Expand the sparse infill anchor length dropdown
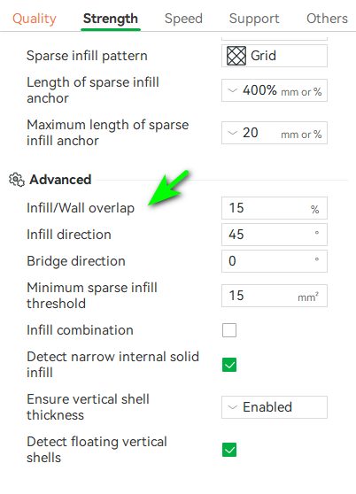 (x=275, y=90)
